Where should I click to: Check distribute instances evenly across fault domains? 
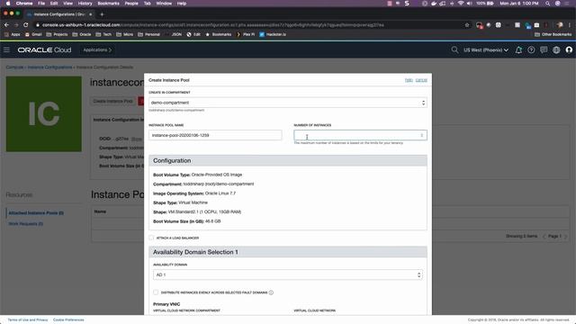pos(156,292)
